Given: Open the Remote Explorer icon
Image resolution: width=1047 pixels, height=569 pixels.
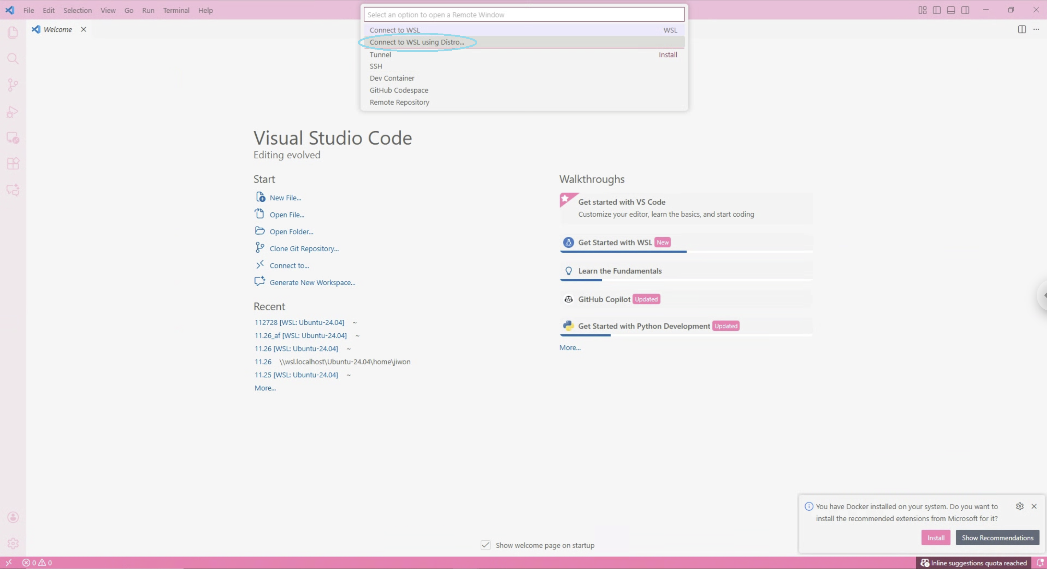Looking at the screenshot, I should 13,138.
